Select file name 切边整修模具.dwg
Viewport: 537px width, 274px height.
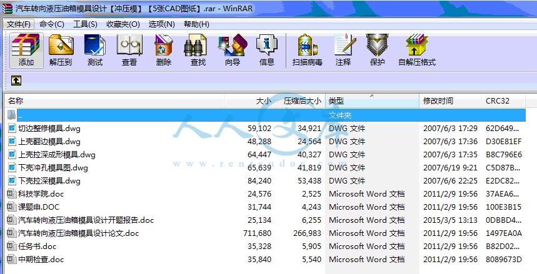click(x=49, y=129)
